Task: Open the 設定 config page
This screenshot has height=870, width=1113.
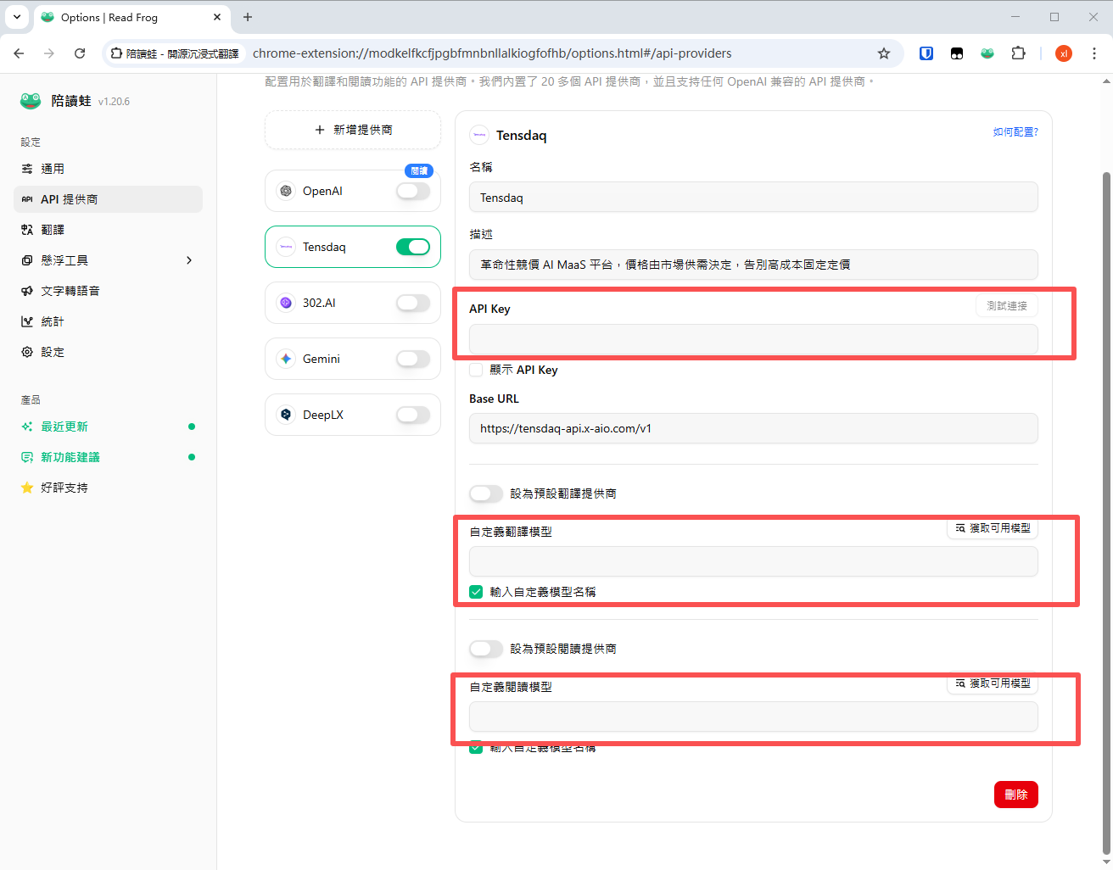Action: [108, 352]
